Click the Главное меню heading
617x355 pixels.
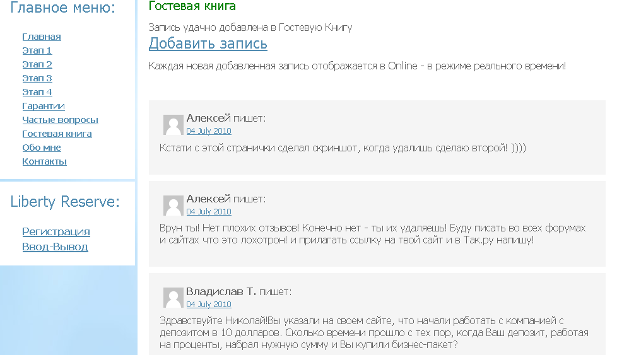point(63,8)
